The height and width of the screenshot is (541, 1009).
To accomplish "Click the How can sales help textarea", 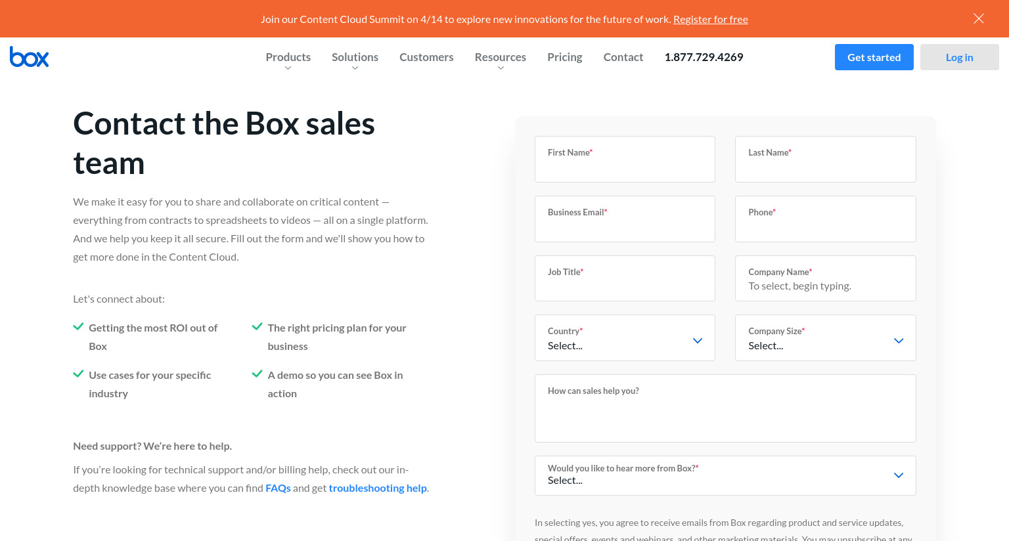I will point(725,408).
